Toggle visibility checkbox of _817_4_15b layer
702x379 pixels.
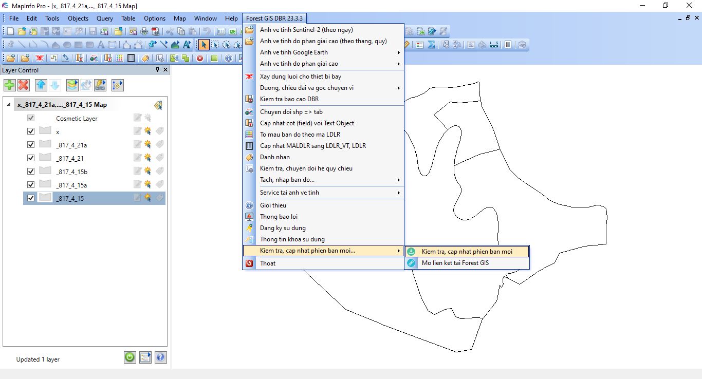point(31,172)
